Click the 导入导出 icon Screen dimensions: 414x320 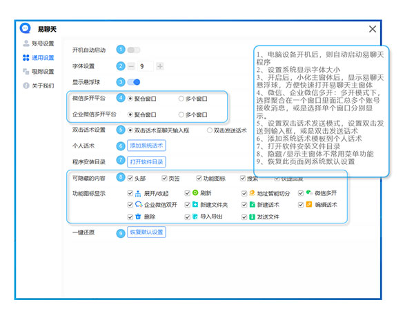click(x=195, y=217)
